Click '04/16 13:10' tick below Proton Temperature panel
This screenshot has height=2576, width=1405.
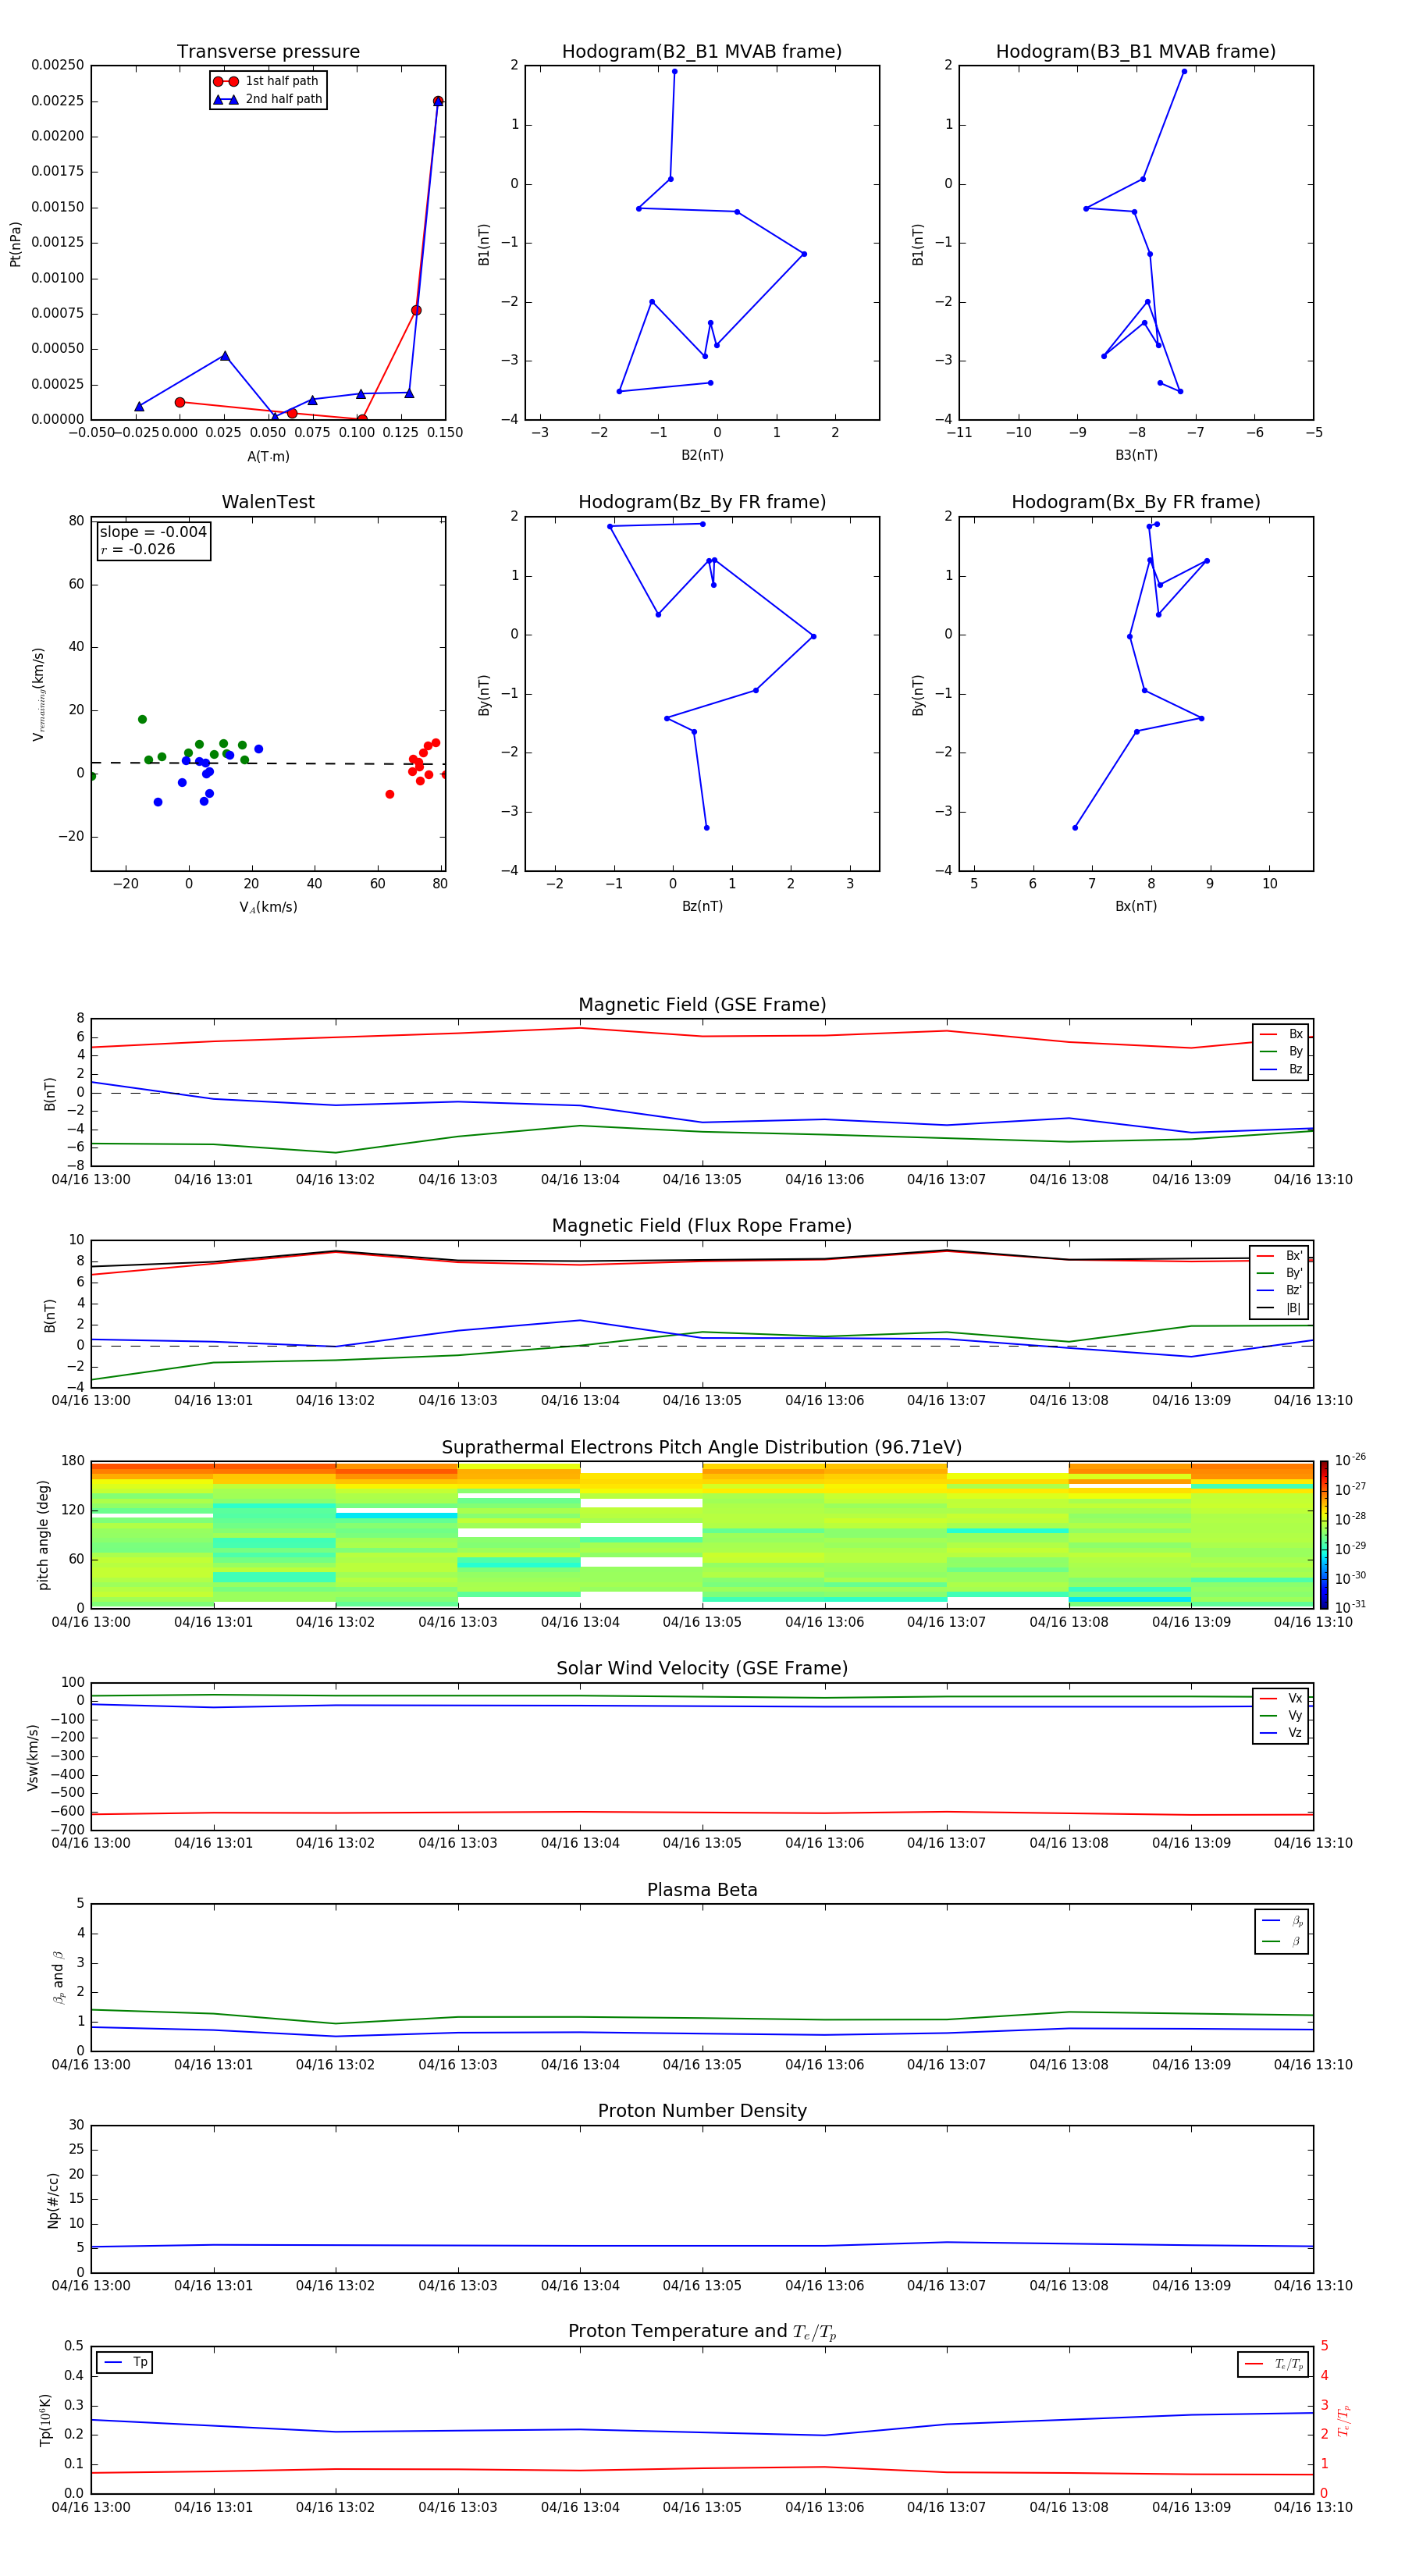click(x=1313, y=2507)
